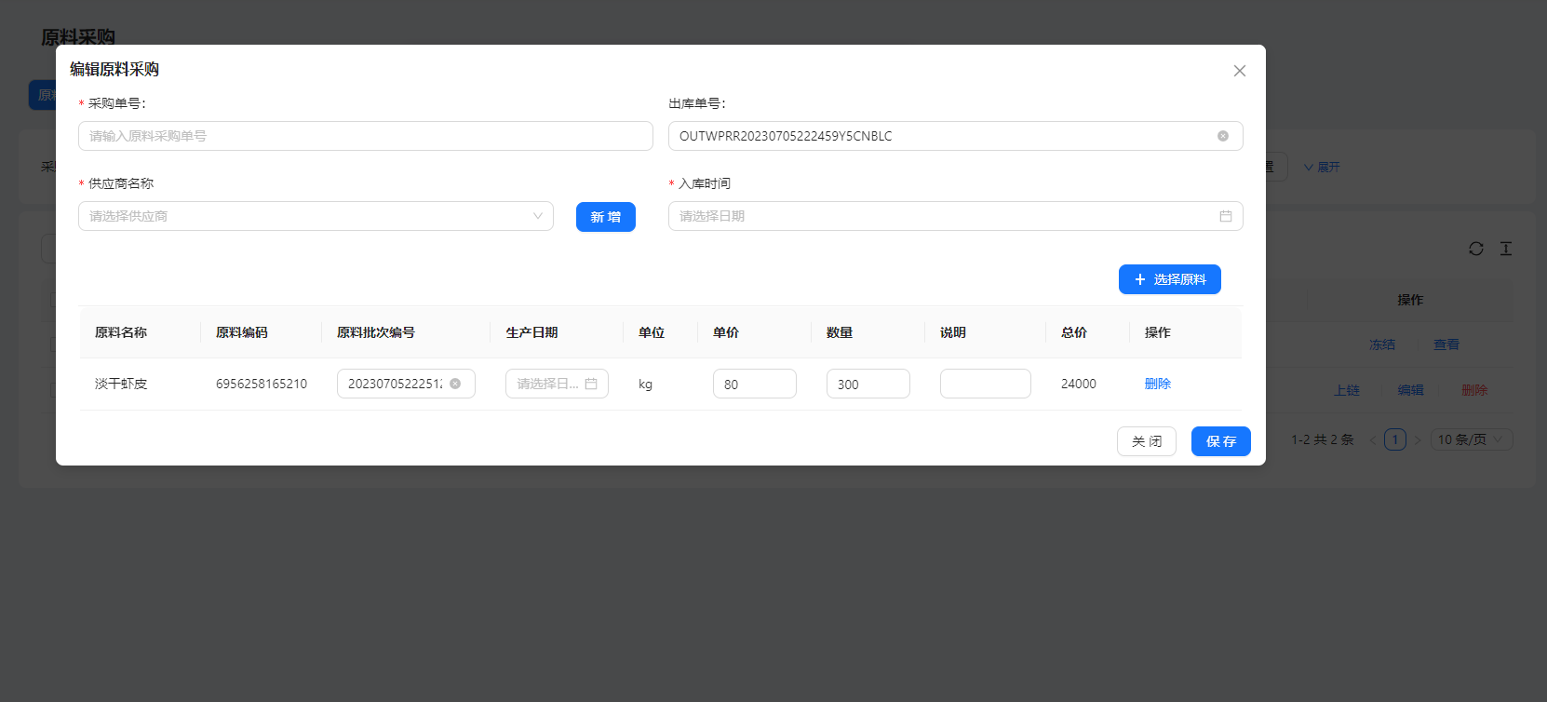Screen dimensions: 1547x702
Task: Clear the batch number using its clear icon
Action: pyautogui.click(x=455, y=384)
